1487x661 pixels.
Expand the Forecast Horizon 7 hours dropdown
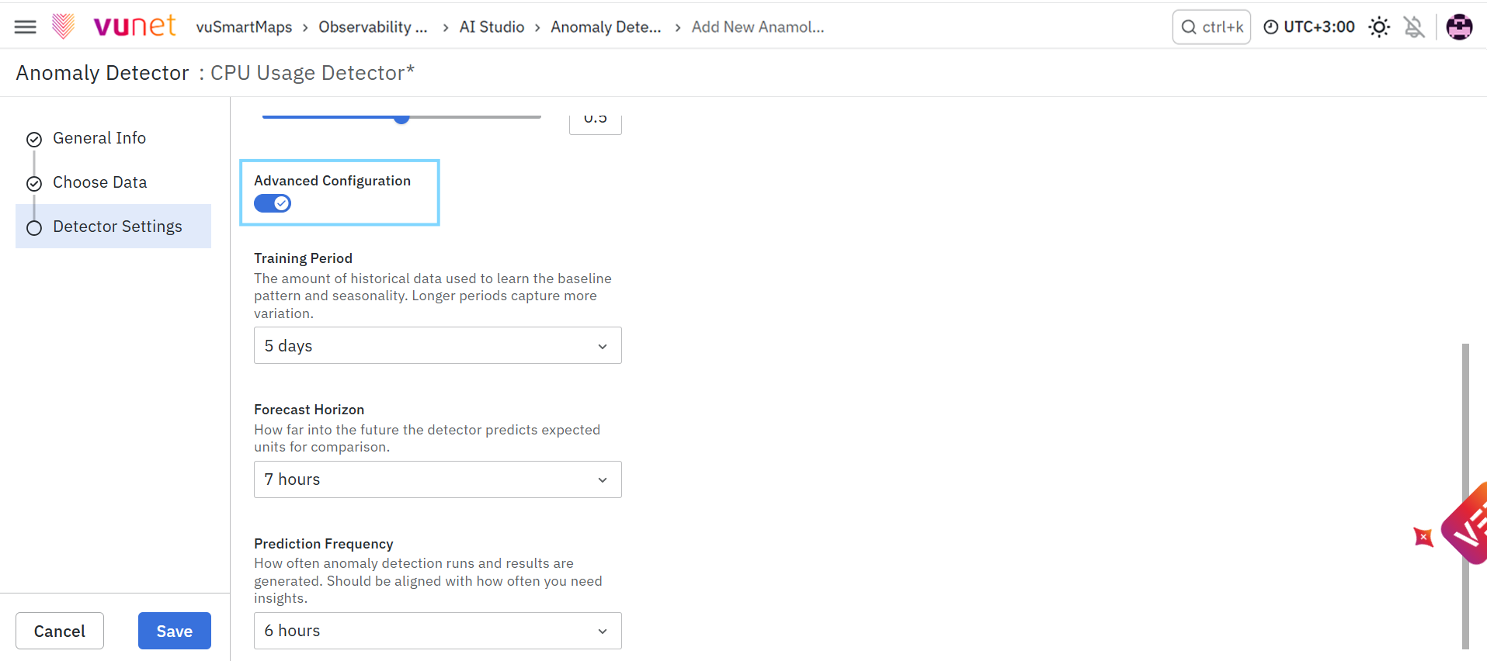437,479
